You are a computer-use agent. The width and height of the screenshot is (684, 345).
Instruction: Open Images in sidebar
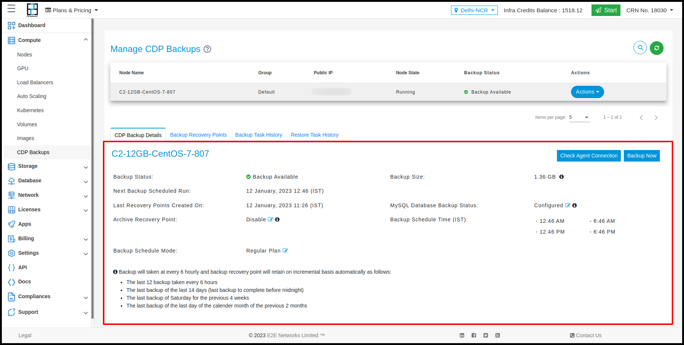[26, 138]
